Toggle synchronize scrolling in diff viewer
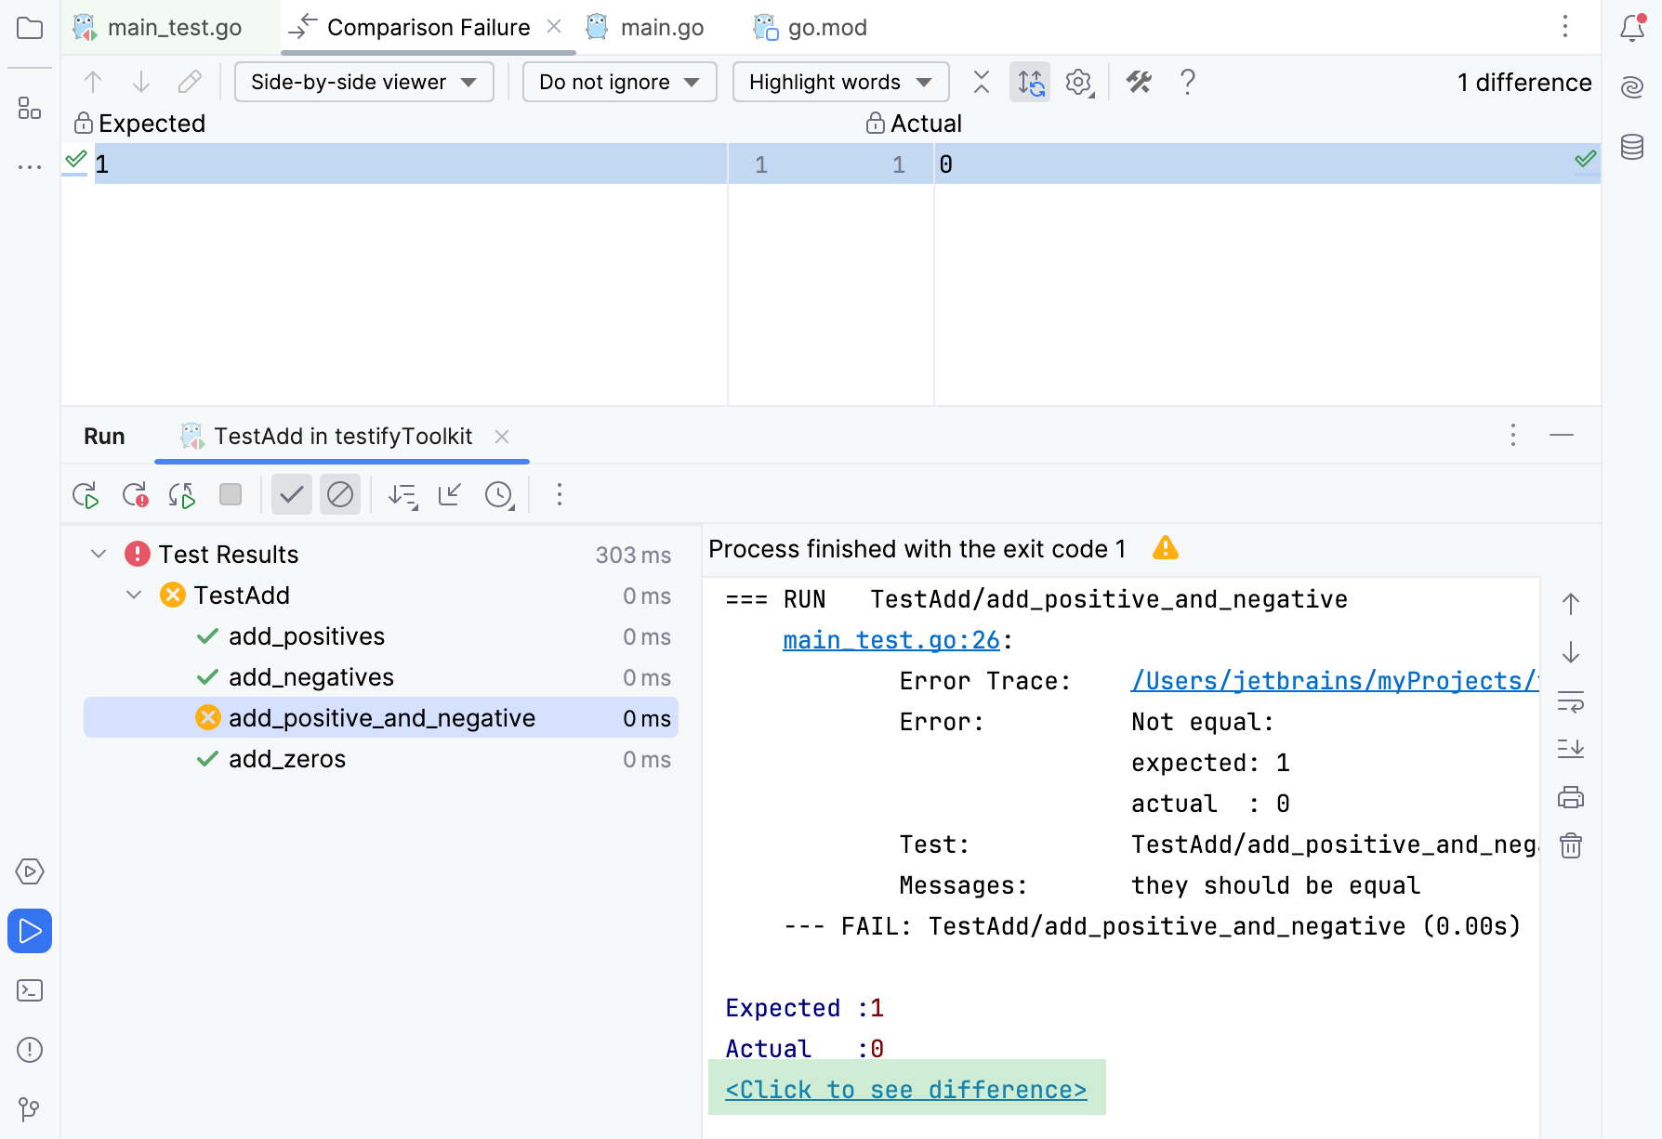 1030,83
